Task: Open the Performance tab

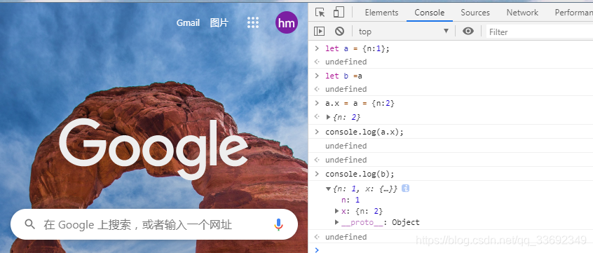Action: tap(573, 13)
